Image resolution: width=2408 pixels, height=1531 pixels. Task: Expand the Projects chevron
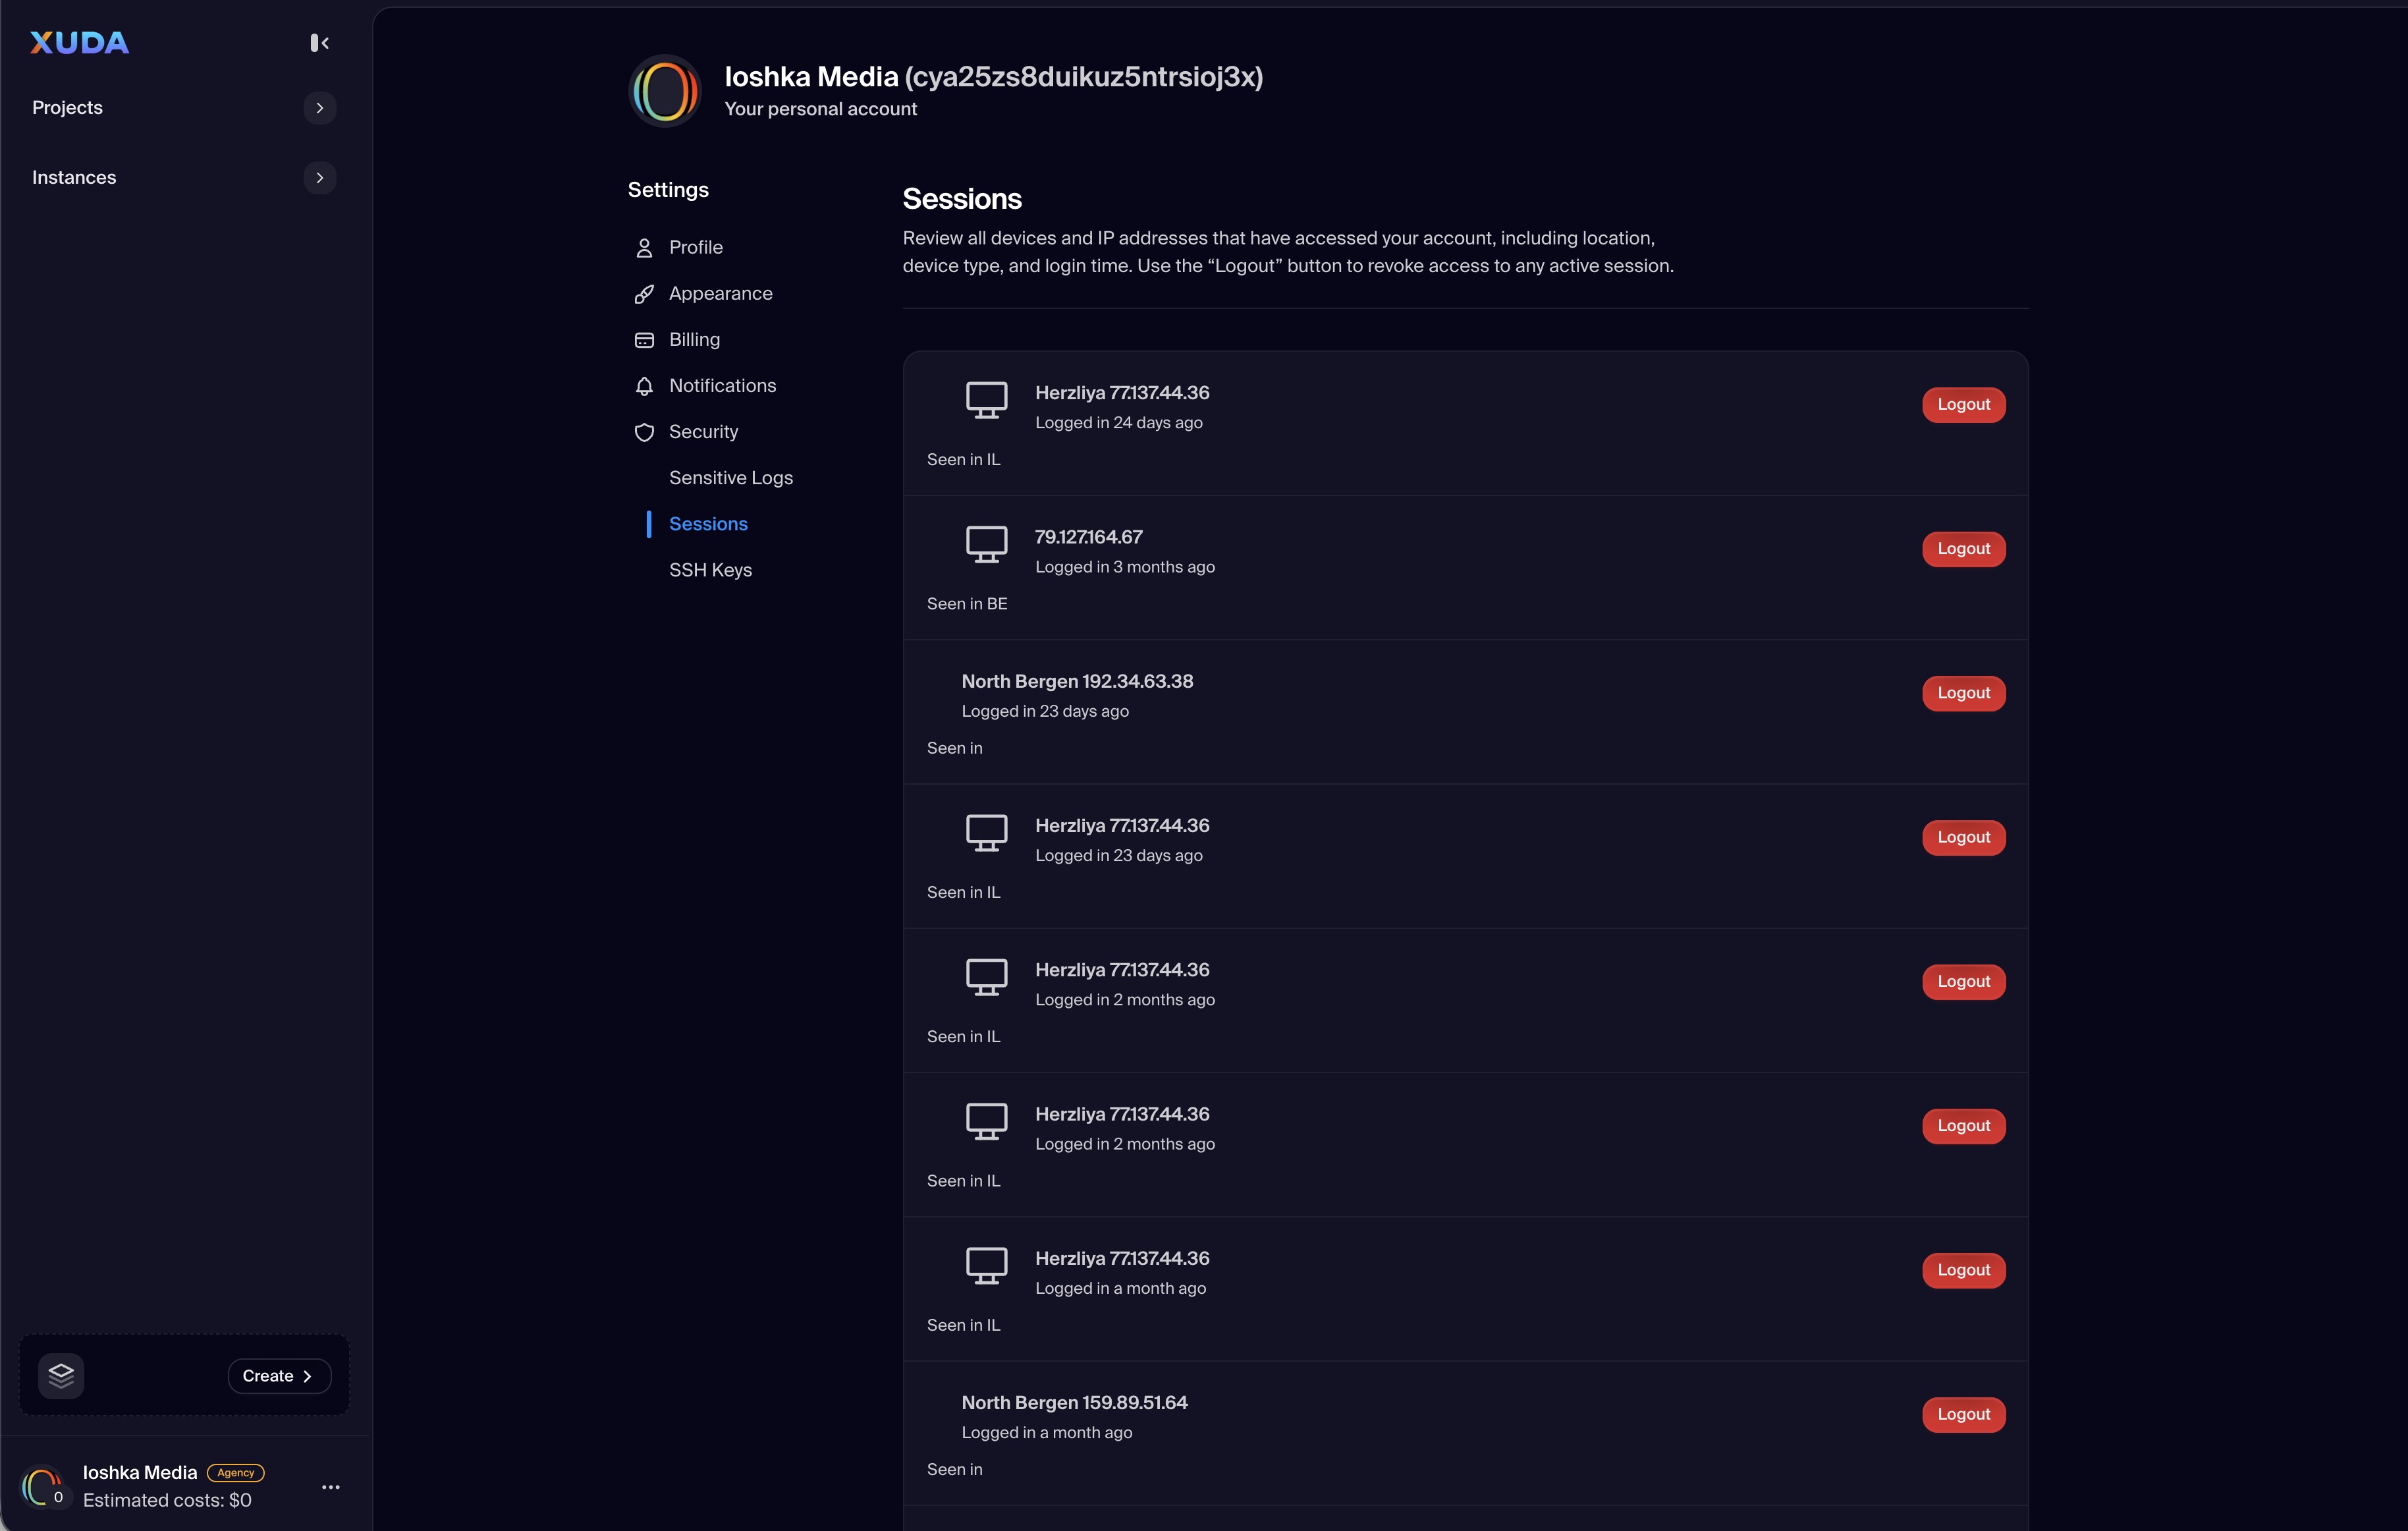tap(320, 108)
